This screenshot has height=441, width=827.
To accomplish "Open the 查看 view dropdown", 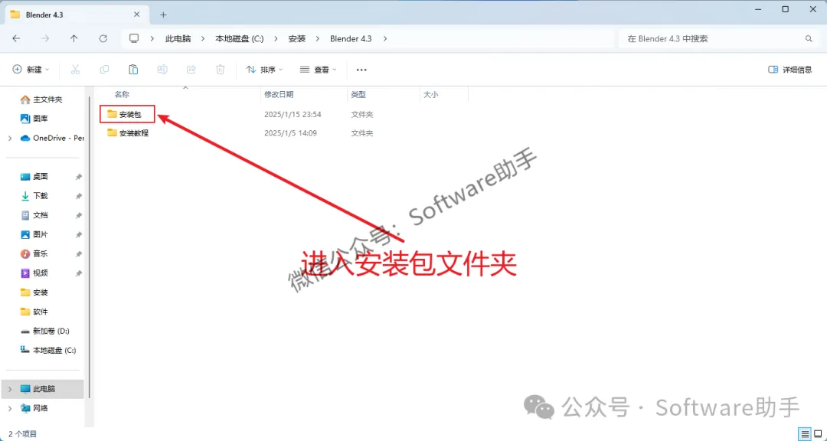I will [x=318, y=70].
